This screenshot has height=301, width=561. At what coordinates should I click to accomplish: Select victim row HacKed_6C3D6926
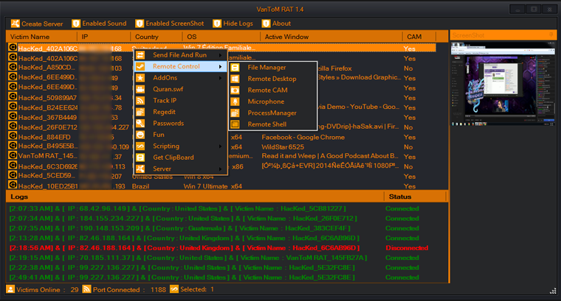tap(222, 166)
